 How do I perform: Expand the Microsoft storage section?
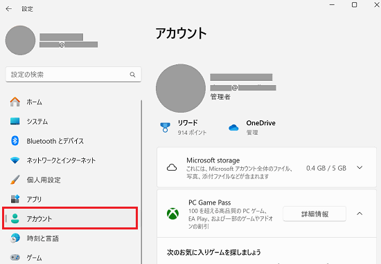(x=360, y=167)
